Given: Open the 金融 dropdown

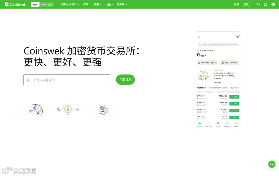Looking at the screenshot, I should point(109,4).
